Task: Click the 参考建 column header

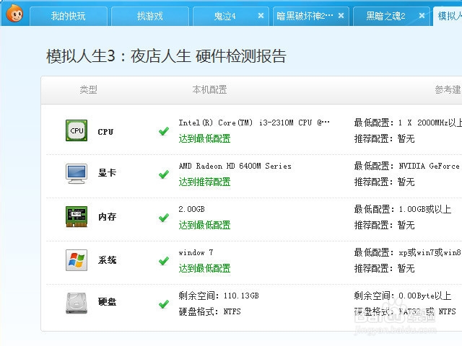Action: (x=448, y=89)
